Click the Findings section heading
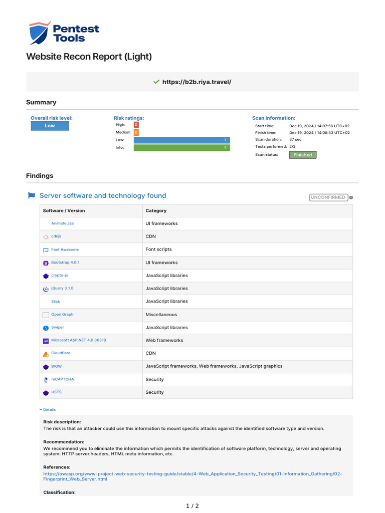This screenshot has width=385, height=513. coord(40,176)
